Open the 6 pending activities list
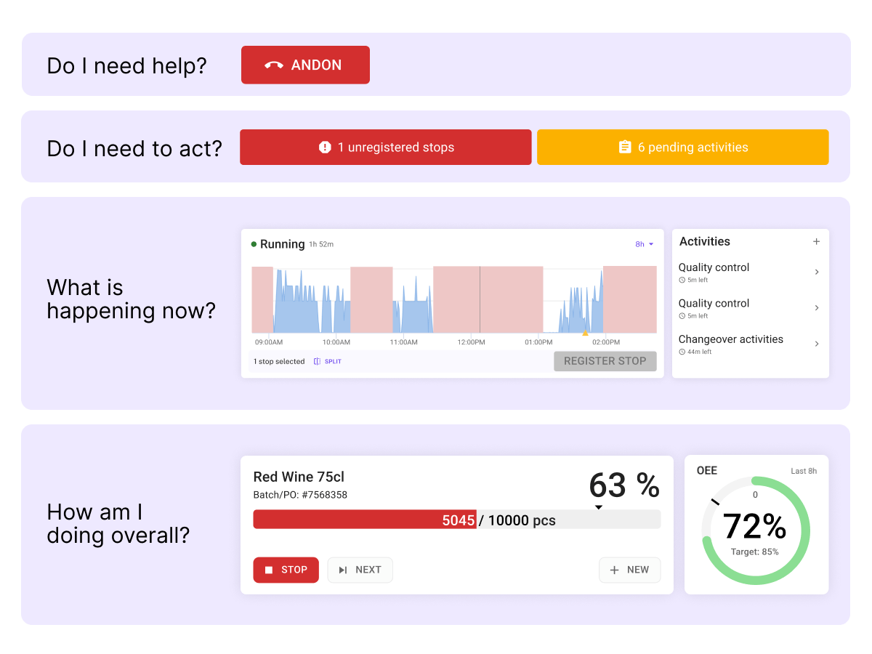The height and width of the screenshot is (654, 872). [683, 147]
